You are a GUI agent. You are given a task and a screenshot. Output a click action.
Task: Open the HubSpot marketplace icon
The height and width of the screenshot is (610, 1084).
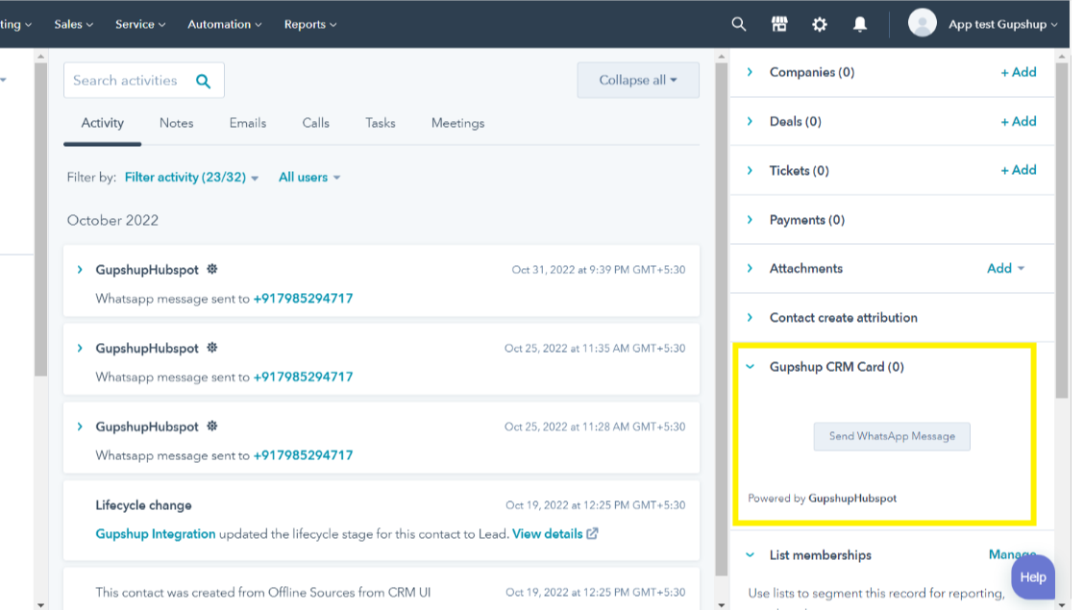779,23
